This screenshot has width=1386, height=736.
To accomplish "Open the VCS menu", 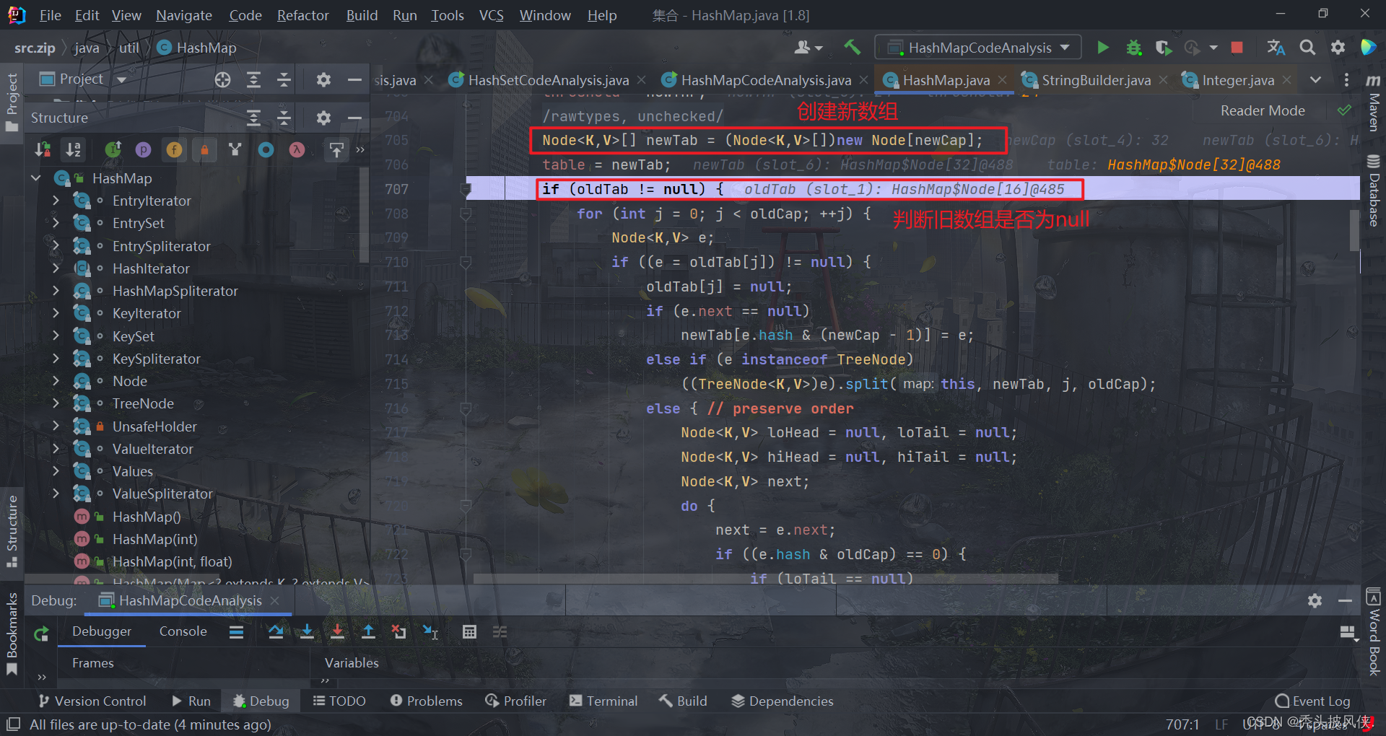I will click(x=492, y=15).
